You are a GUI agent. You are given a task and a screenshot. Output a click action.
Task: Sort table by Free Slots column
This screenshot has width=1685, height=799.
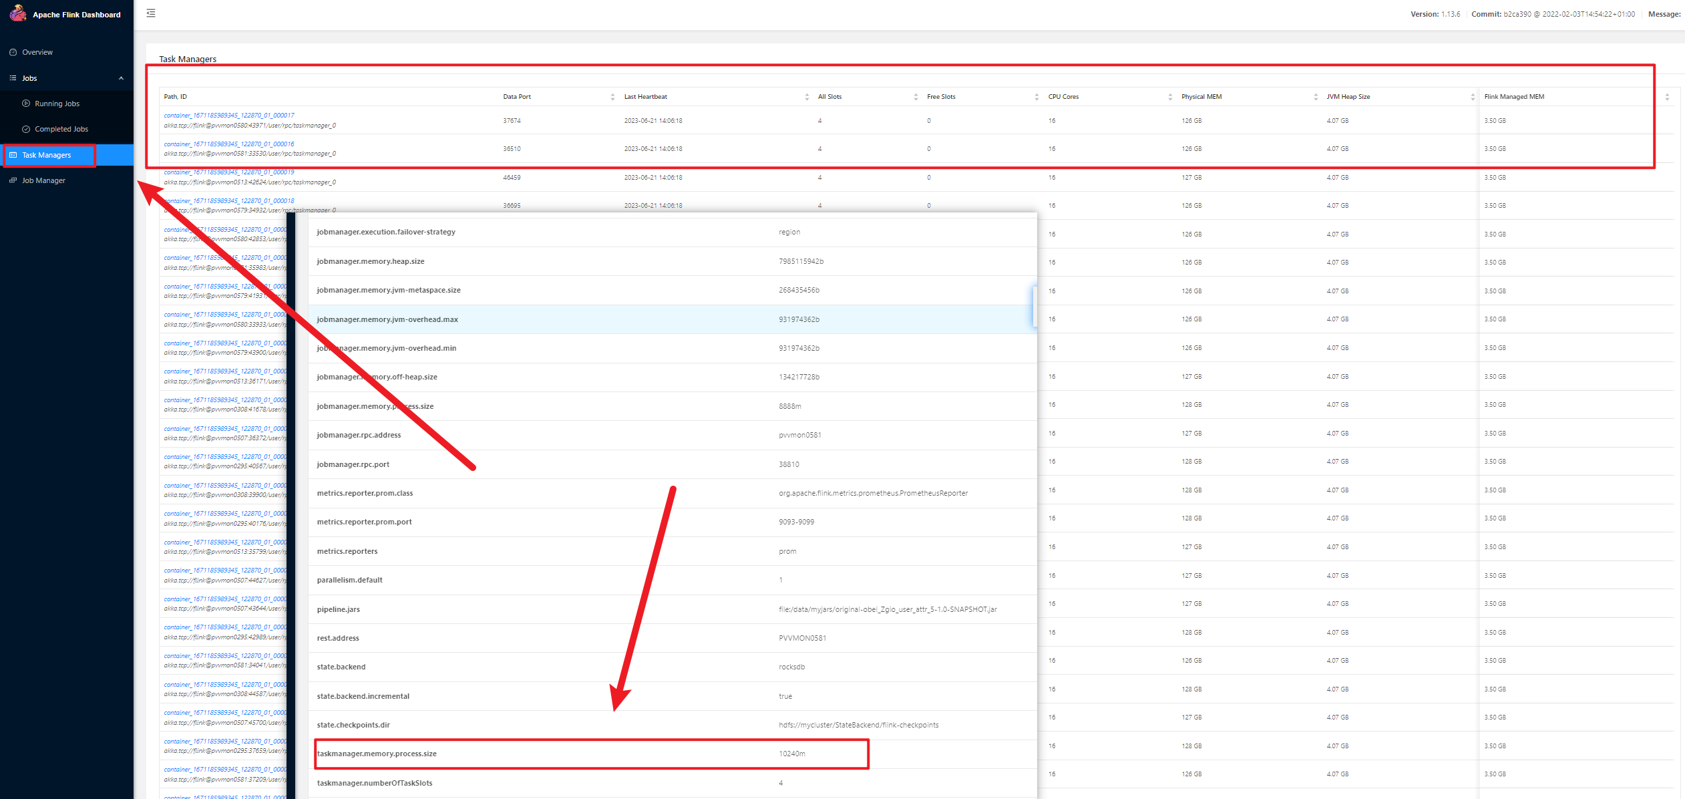[x=1037, y=97]
